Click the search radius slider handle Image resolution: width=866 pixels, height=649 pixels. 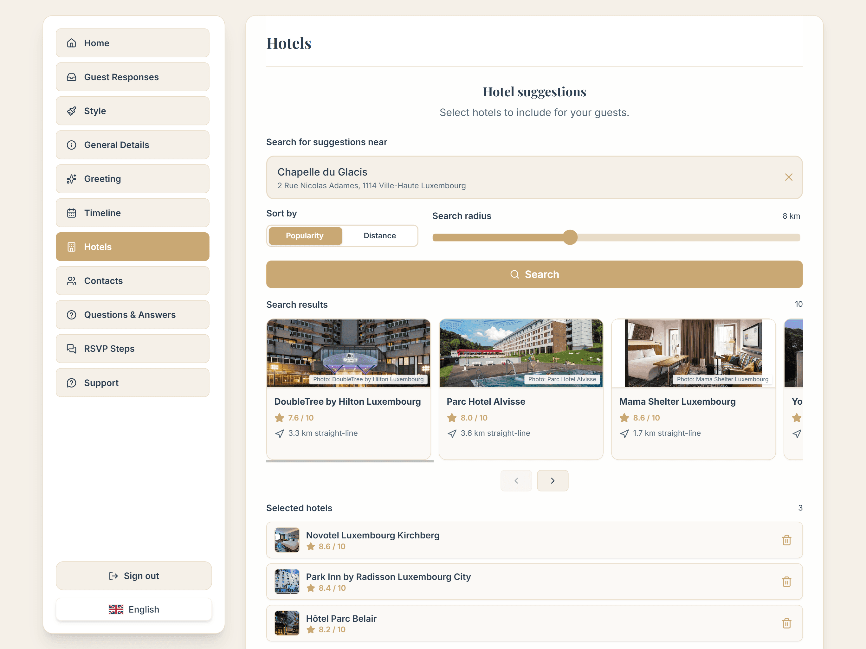pos(570,237)
